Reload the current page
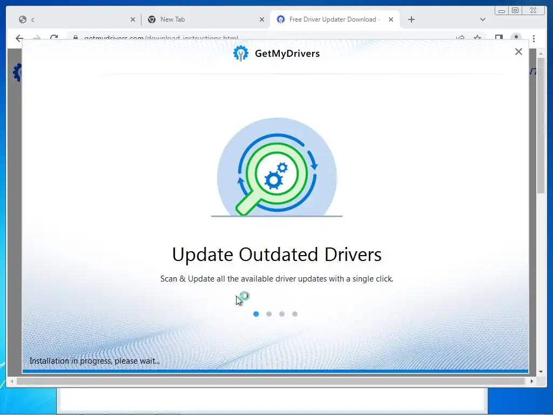The height and width of the screenshot is (415, 553). [x=54, y=37]
